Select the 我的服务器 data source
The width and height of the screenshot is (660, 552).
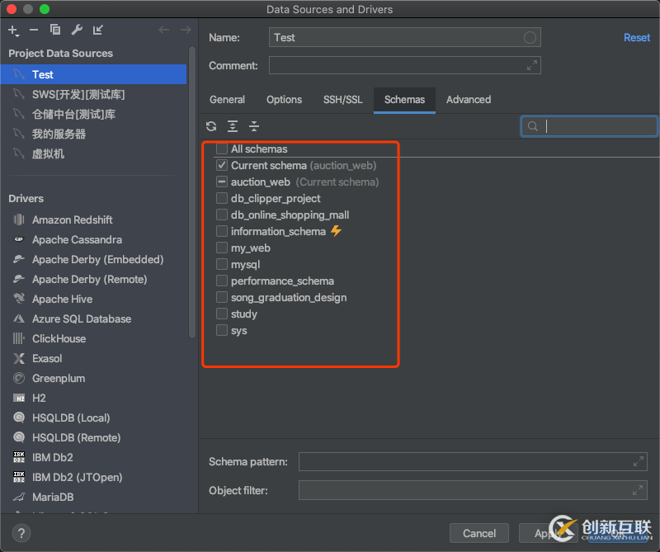(93, 134)
